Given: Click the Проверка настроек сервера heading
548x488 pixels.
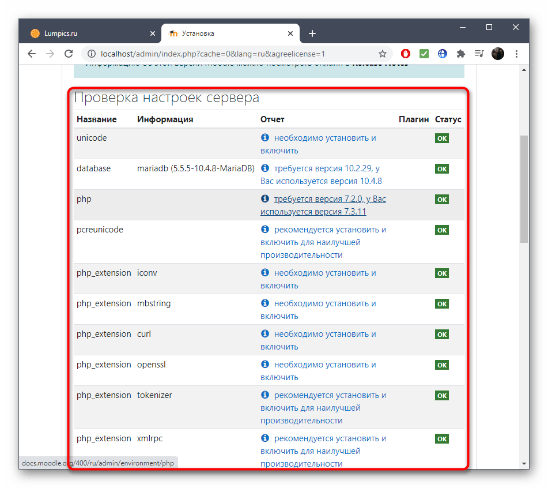Looking at the screenshot, I should (x=167, y=97).
